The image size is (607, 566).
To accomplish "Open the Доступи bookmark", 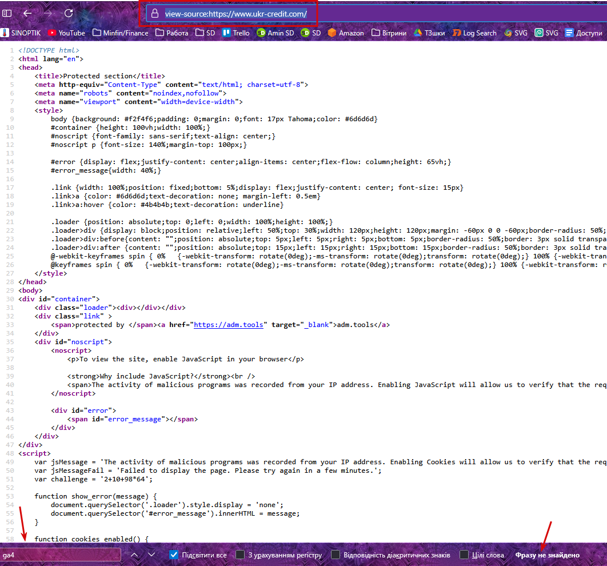I will tap(584, 33).
